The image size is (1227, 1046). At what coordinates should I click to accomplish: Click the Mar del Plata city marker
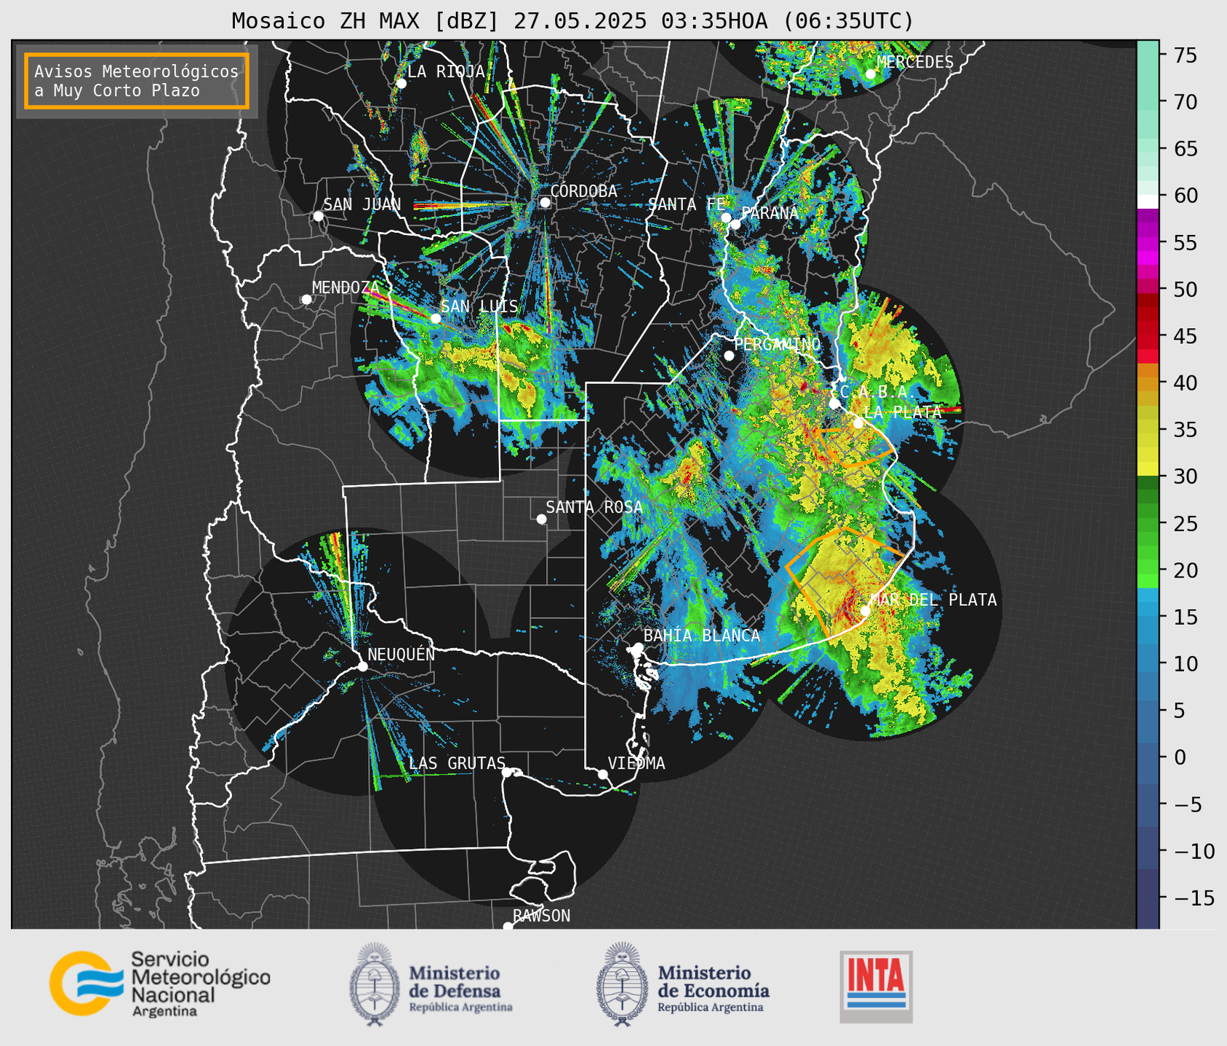coord(865,611)
